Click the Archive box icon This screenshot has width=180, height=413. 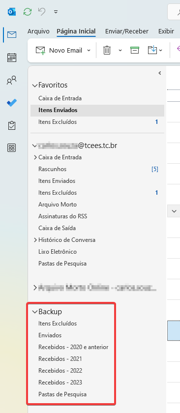tap(135, 50)
